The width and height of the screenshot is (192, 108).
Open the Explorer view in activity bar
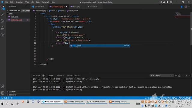click(x=3, y=7)
